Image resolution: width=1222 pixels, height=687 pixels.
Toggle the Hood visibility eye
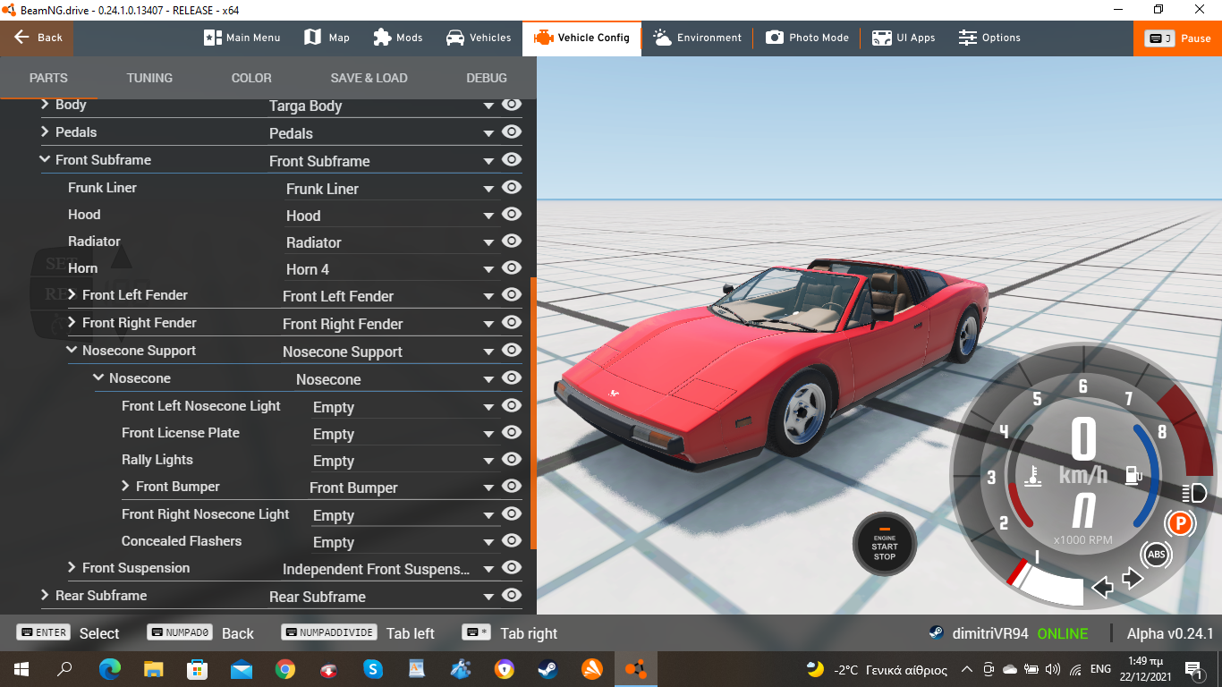coord(512,215)
